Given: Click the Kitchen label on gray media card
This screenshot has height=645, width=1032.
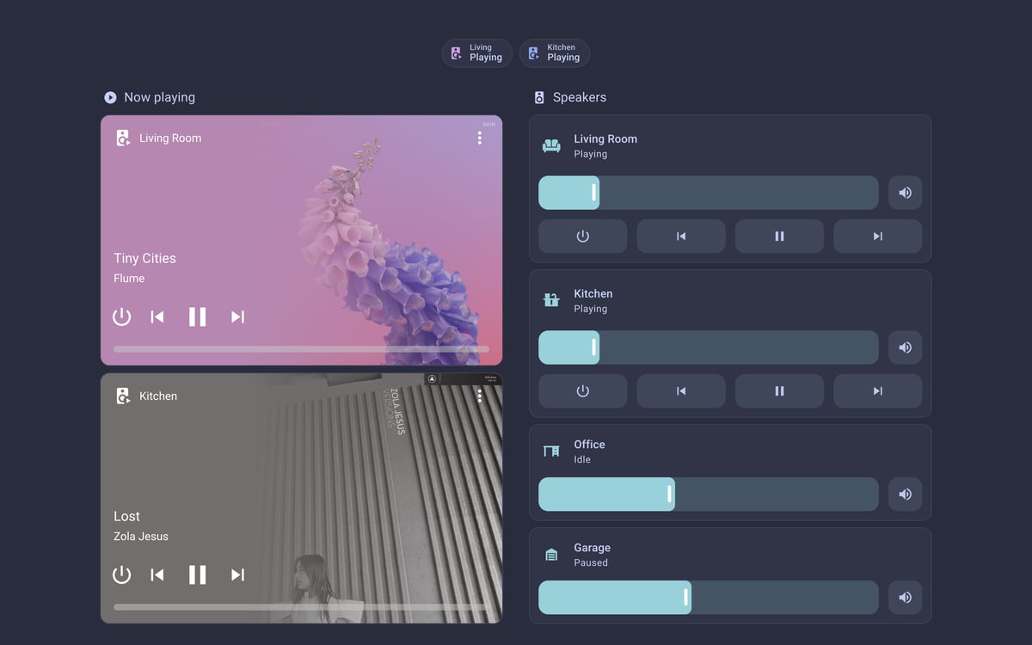Looking at the screenshot, I should [x=158, y=396].
